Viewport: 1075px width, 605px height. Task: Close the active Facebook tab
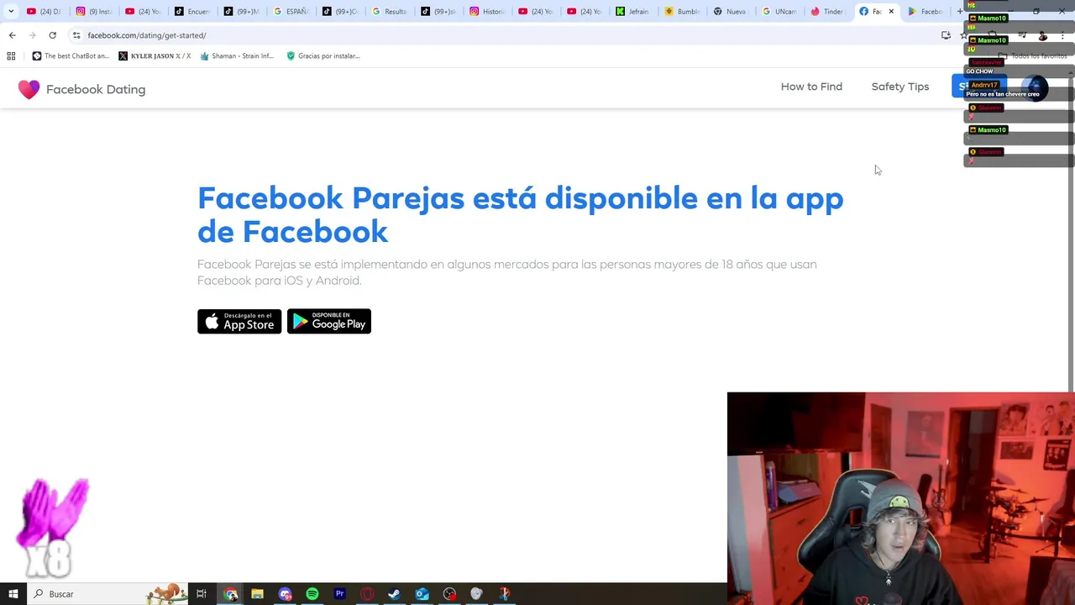point(891,12)
